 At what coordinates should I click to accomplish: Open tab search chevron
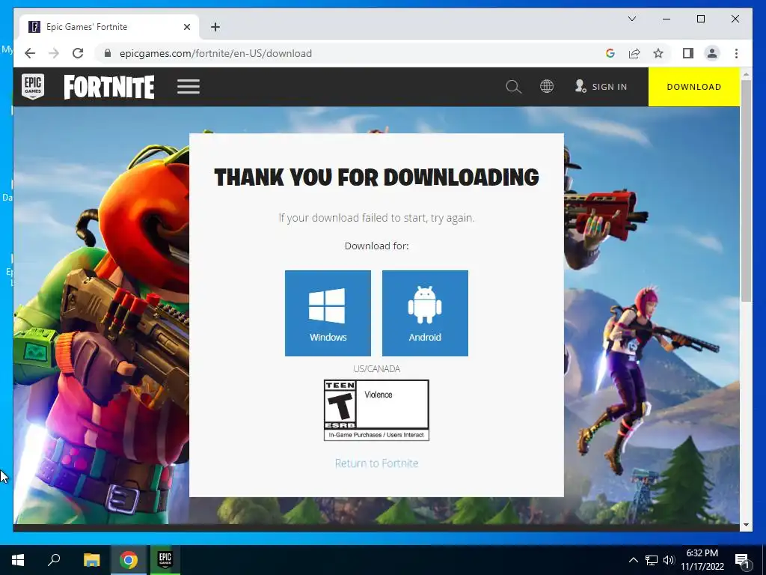pyautogui.click(x=631, y=19)
